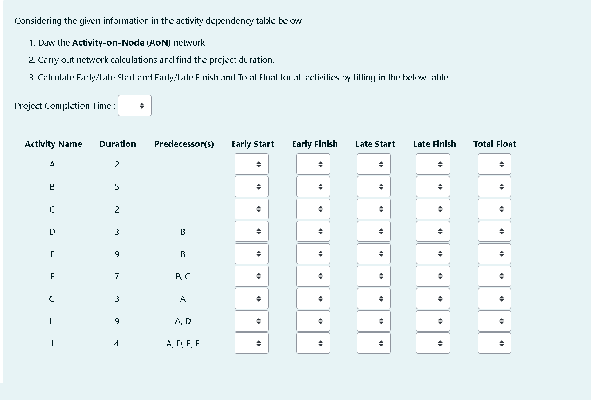This screenshot has width=591, height=412.
Task: Open the Late Finish dropdown for activity G
Action: coord(433,298)
